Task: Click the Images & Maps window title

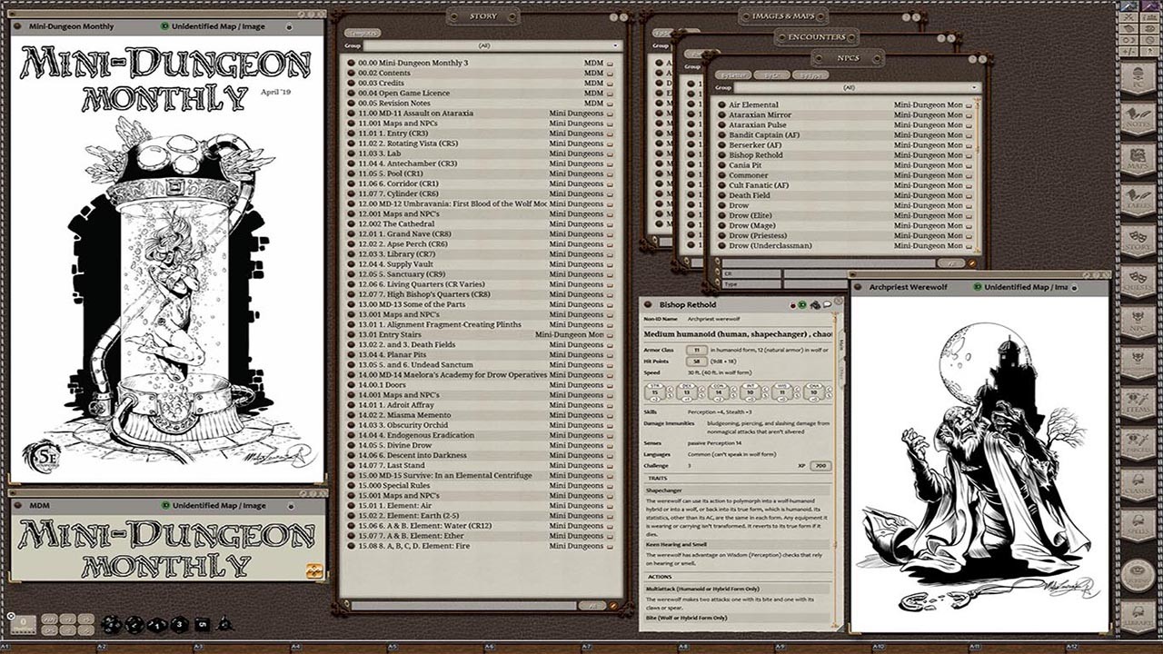Action: 790,16
